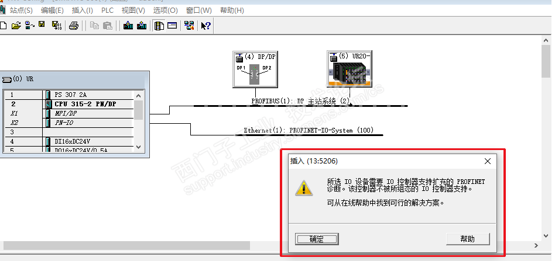Click the Print icon in toolbar
This screenshot has width=555, height=261.
click(74, 26)
